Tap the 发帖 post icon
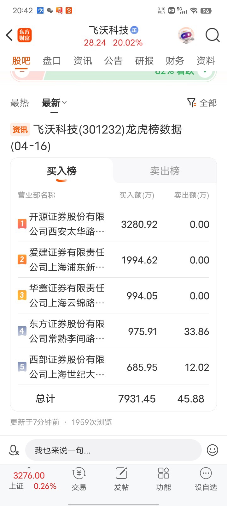 (x=121, y=479)
